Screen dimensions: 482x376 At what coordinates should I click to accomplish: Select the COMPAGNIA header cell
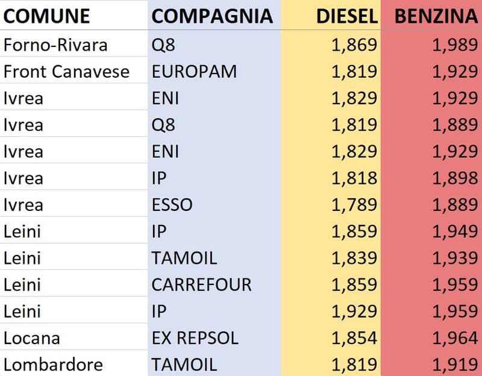(x=211, y=16)
